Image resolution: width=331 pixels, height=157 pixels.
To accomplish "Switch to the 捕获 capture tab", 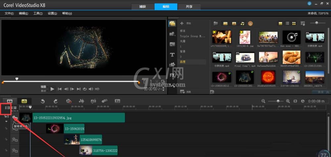I will [x=143, y=7].
